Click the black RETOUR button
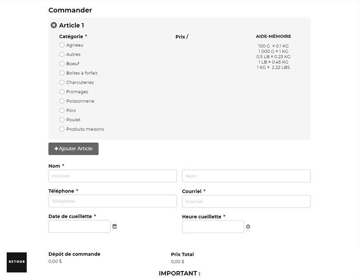The image size is (359, 279). [x=17, y=262]
